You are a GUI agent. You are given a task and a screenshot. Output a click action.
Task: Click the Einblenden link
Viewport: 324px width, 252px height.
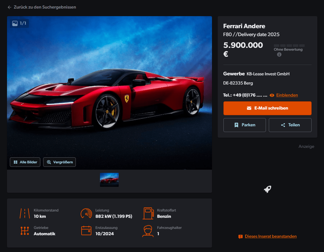[287, 95]
